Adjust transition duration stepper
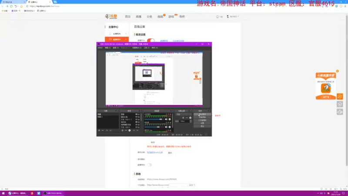Screen dimensions: 348x196 pyautogui.click(x=191, y=121)
